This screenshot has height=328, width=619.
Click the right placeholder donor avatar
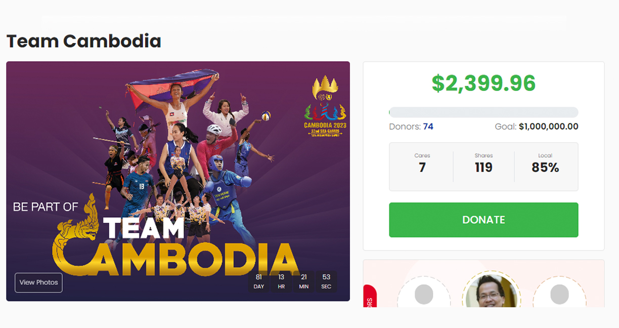coord(559,293)
